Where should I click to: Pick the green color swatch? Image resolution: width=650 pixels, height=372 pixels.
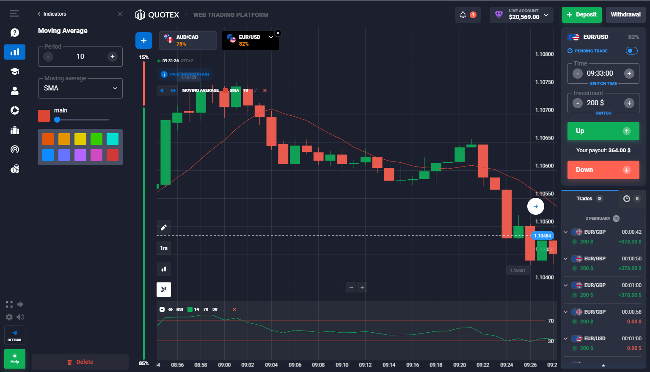96,139
